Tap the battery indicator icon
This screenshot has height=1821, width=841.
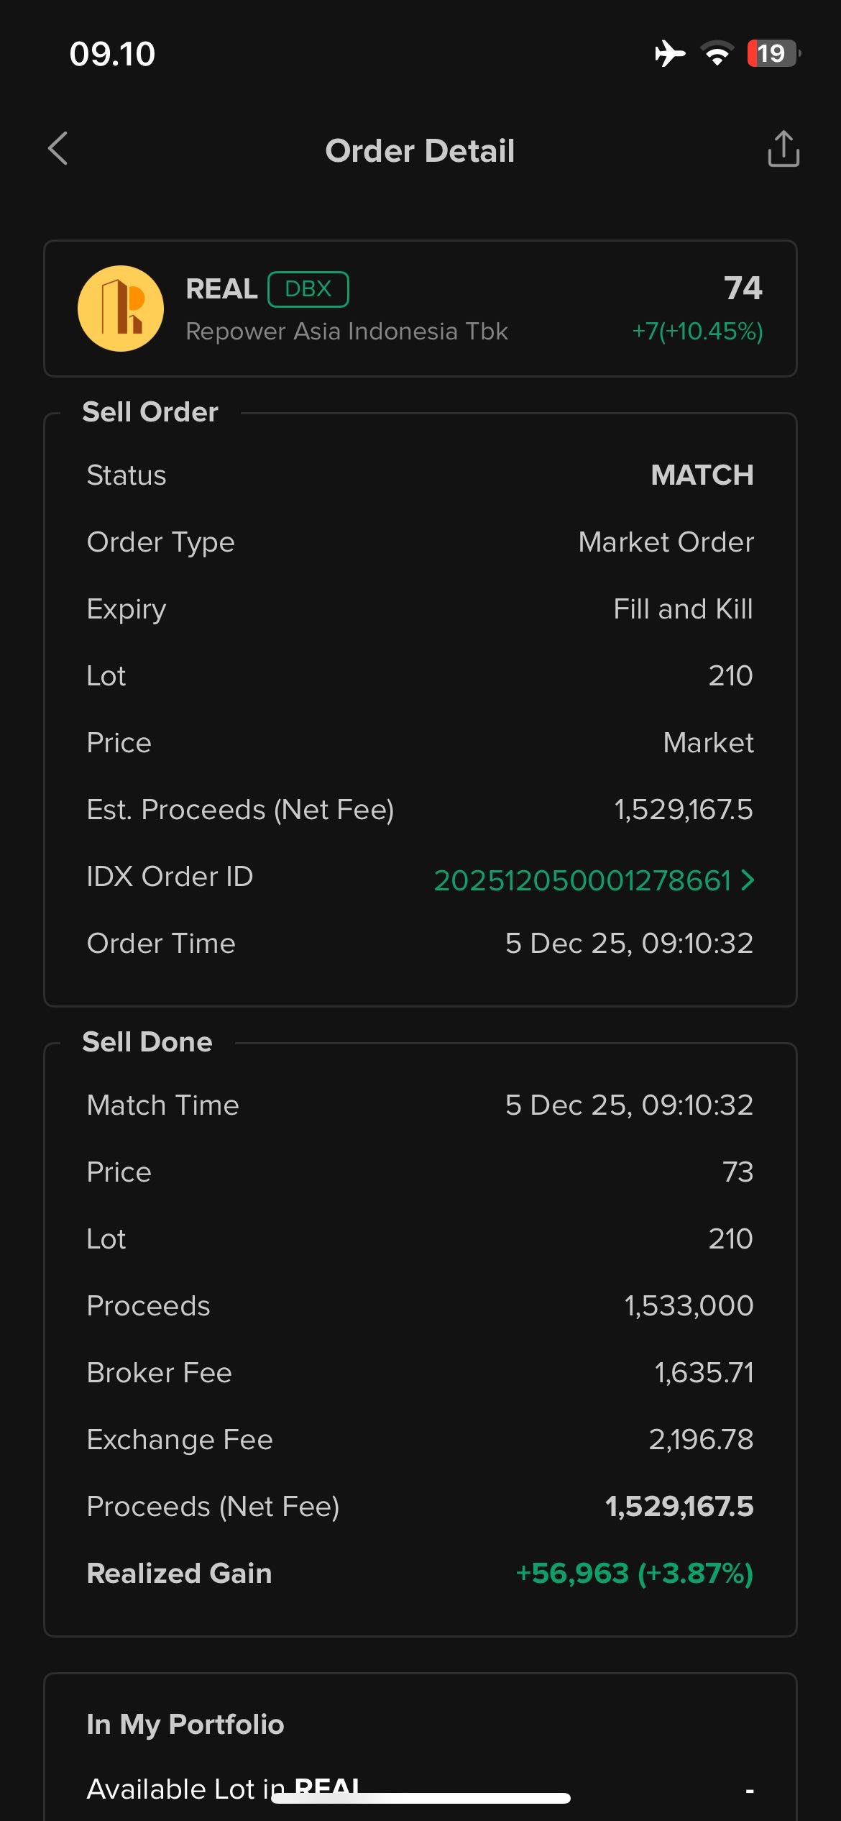click(773, 53)
